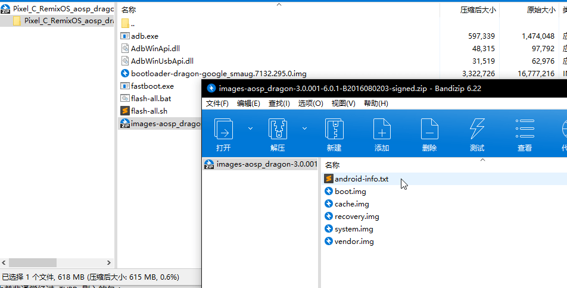567x288 pixels.
Task: Select flash-all.bat icon in back window
Action: coord(124,98)
